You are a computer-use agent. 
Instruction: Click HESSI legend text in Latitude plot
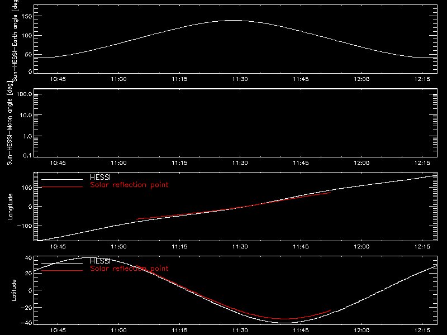(101, 261)
